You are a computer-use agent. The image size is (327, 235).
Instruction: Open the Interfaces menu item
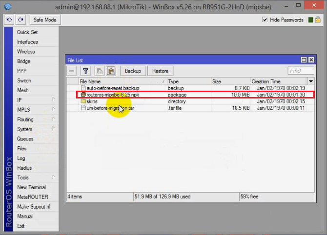(x=36, y=42)
